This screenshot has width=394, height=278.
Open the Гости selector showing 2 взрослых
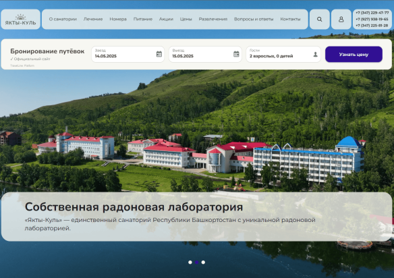[283, 54]
